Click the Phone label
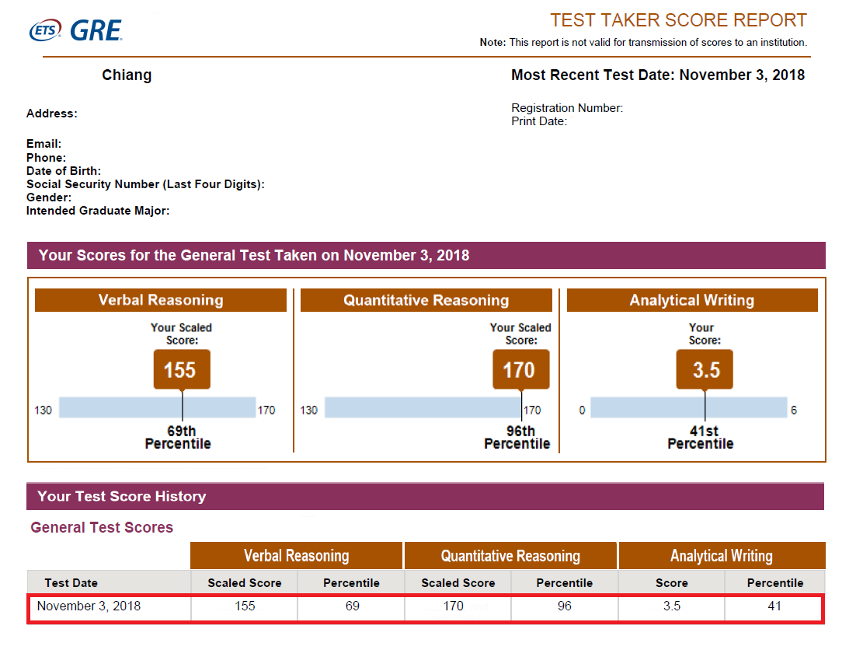 (x=47, y=158)
